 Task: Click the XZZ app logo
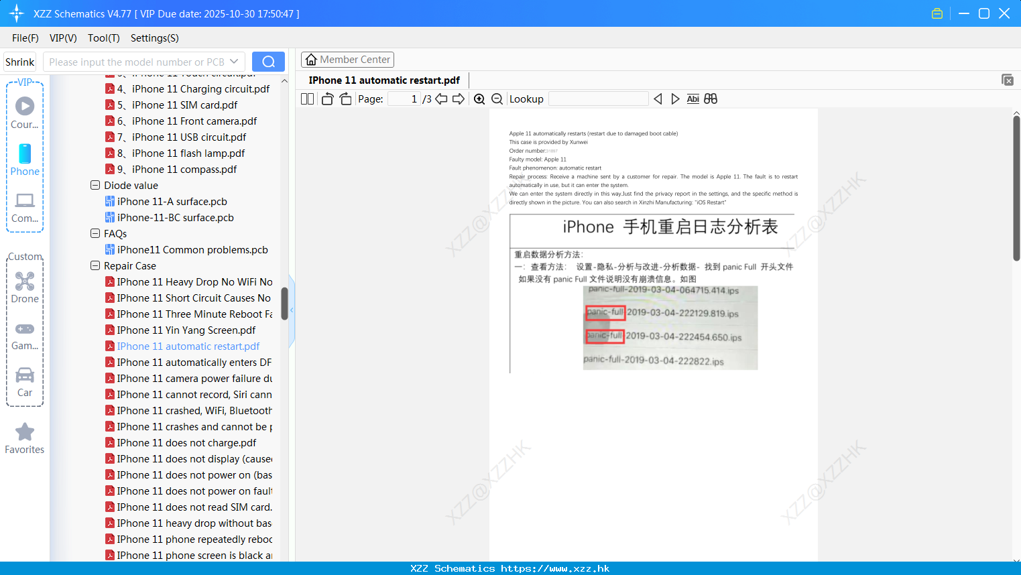click(x=17, y=13)
